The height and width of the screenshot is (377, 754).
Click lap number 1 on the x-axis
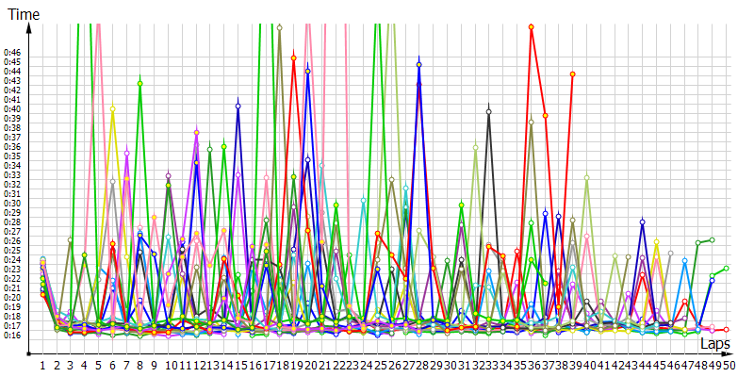tap(42, 365)
